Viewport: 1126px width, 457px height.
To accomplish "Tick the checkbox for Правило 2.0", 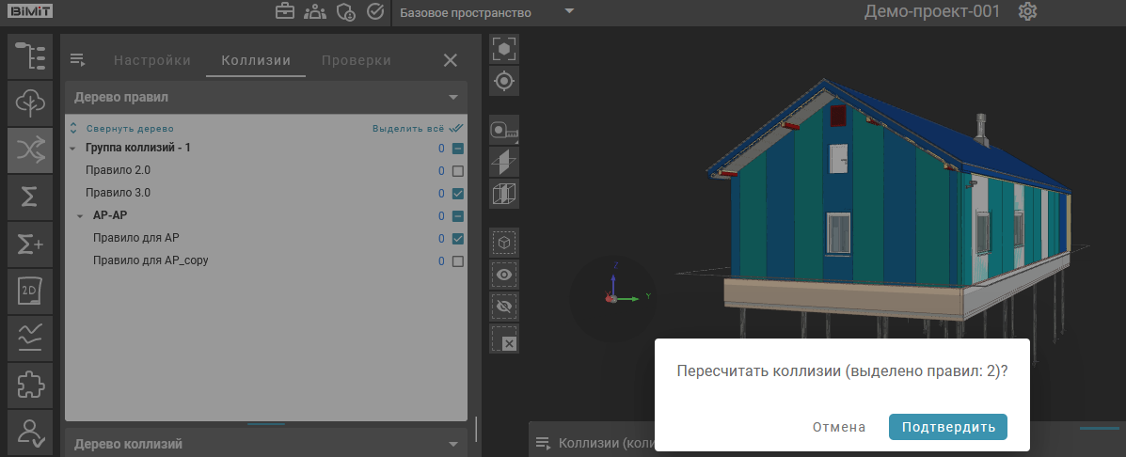I will [458, 171].
